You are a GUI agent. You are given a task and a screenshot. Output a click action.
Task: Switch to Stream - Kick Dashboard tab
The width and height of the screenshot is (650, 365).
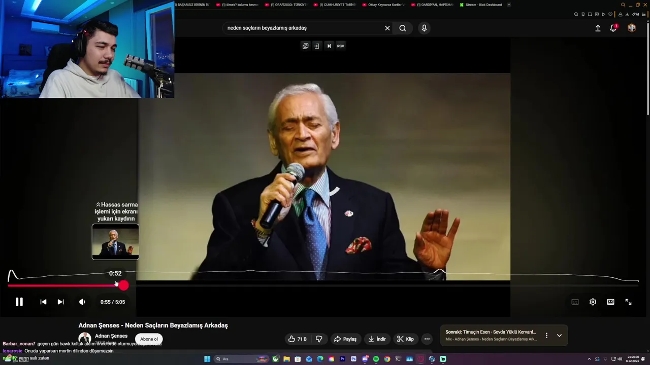pyautogui.click(x=480, y=5)
